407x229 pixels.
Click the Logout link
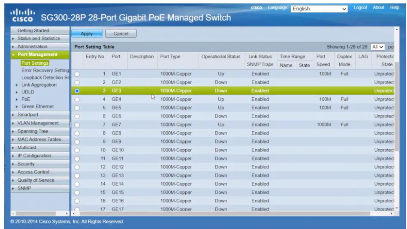pos(360,8)
